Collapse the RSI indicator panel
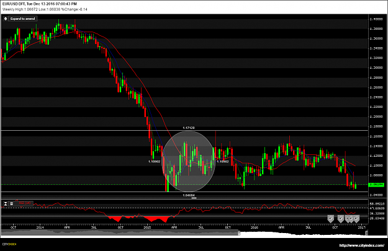This screenshot has height=251, width=388. point(6,203)
